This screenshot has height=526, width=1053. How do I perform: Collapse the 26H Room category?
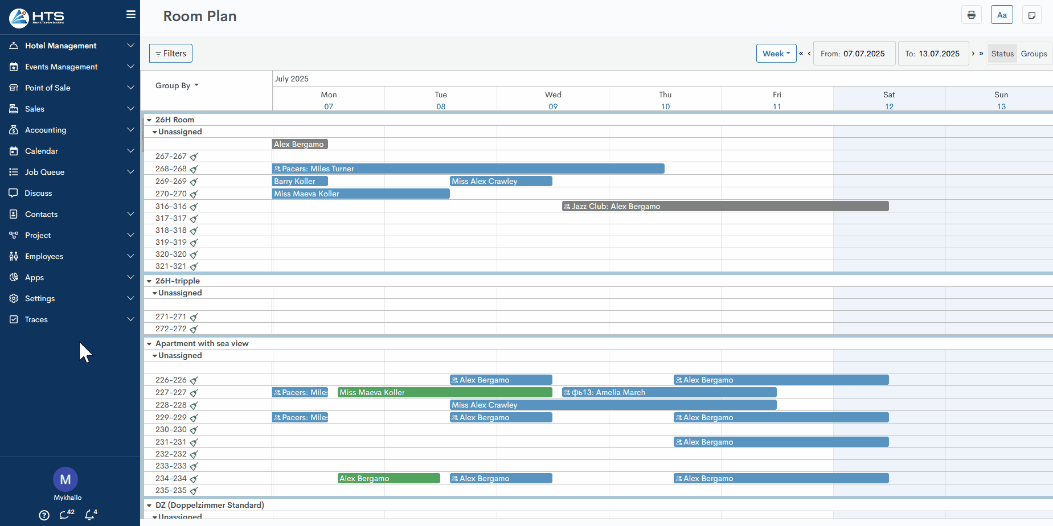pyautogui.click(x=149, y=120)
